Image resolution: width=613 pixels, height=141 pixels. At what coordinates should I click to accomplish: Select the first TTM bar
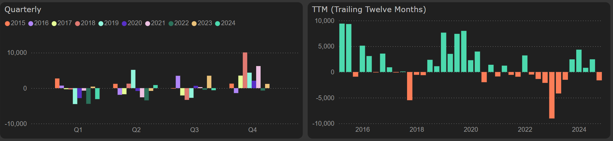coord(342,48)
